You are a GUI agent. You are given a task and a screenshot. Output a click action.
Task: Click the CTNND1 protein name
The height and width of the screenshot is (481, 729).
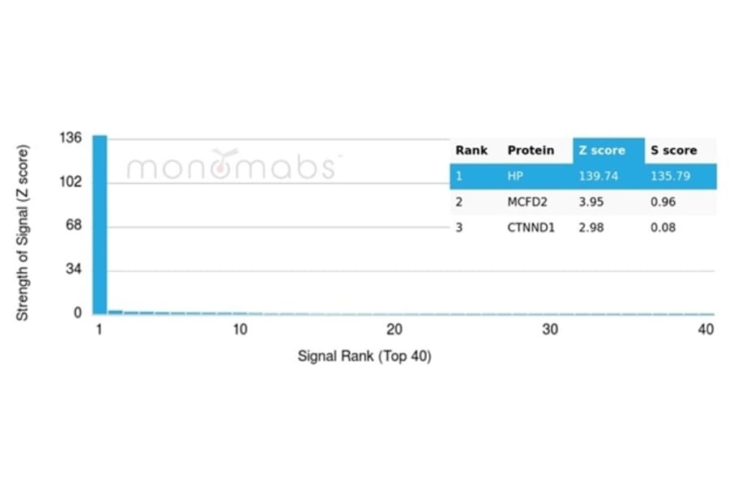point(531,228)
